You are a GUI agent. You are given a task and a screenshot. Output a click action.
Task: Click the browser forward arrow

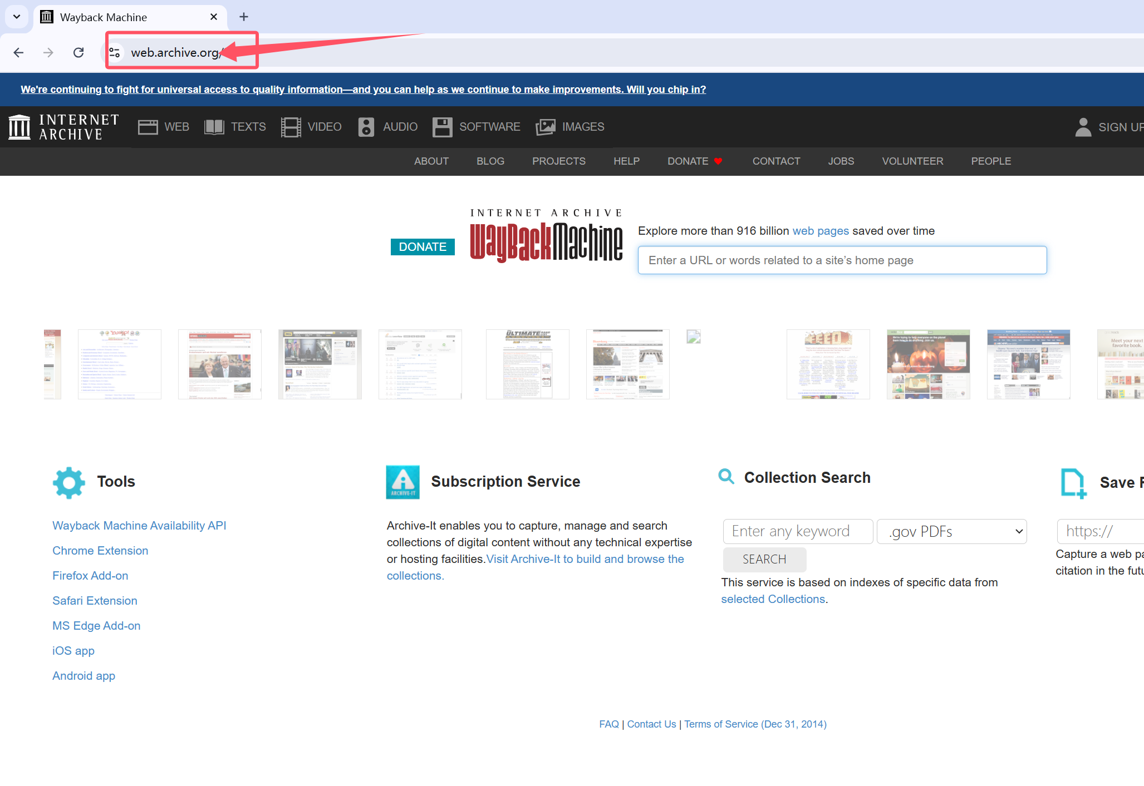coord(48,52)
